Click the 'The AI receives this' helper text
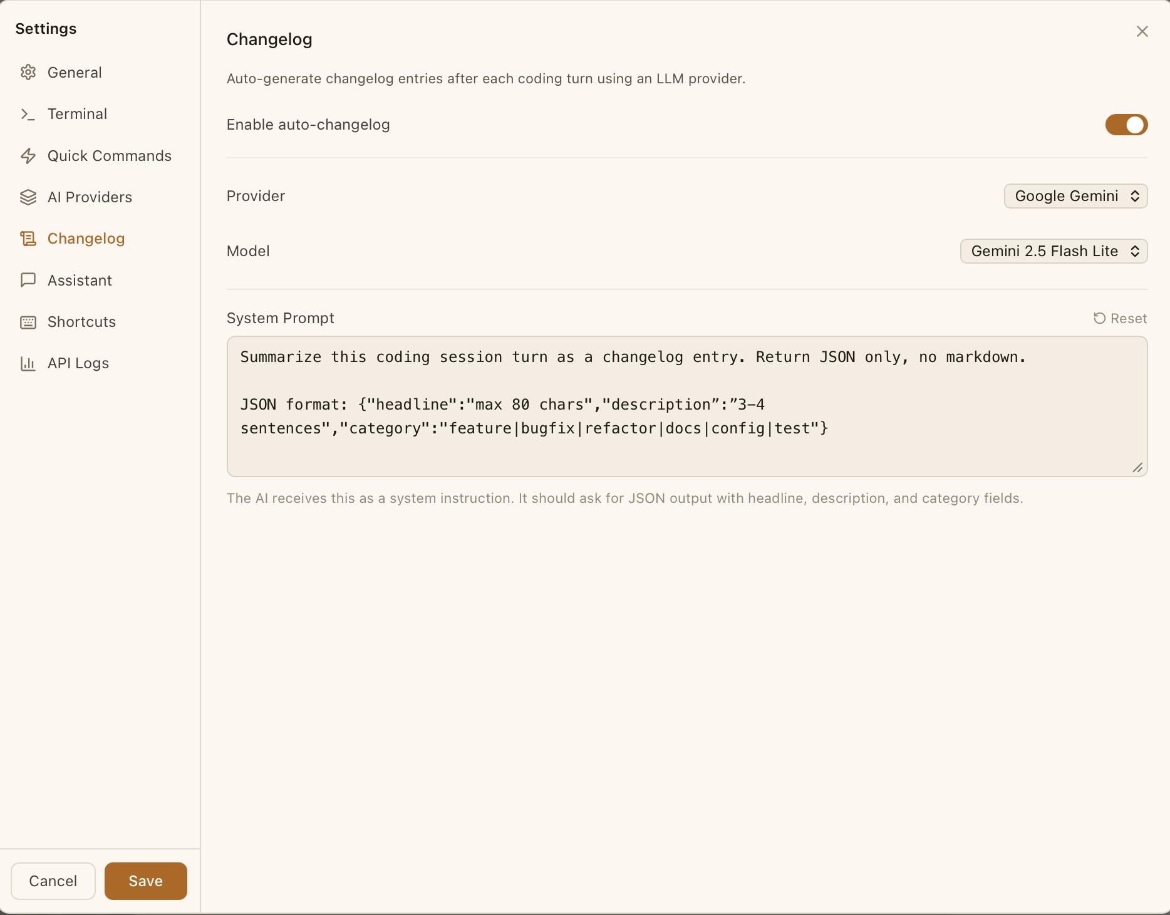 624,499
